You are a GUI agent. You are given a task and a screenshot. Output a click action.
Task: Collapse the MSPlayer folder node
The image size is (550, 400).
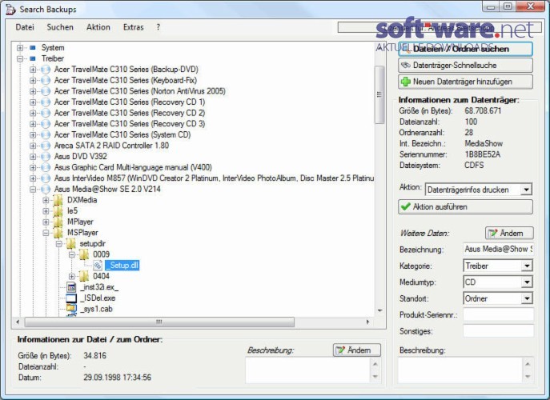point(46,233)
